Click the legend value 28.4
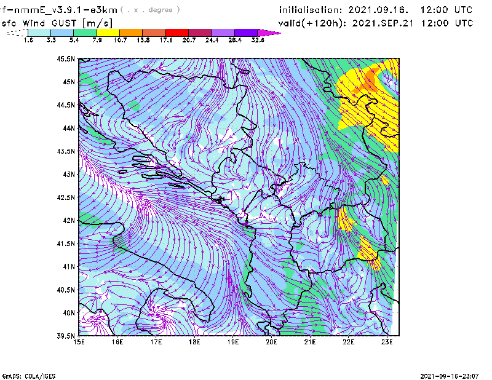The image size is (492, 380). pyautogui.click(x=235, y=40)
